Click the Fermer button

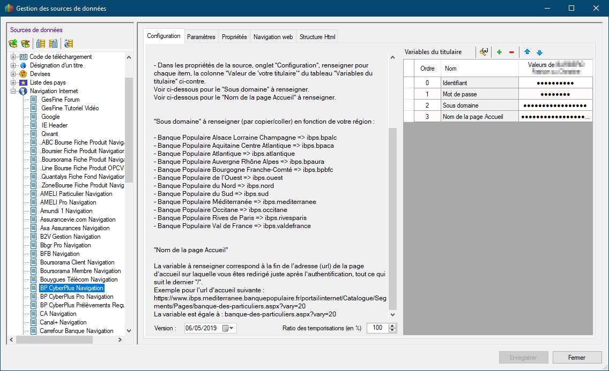tap(577, 358)
